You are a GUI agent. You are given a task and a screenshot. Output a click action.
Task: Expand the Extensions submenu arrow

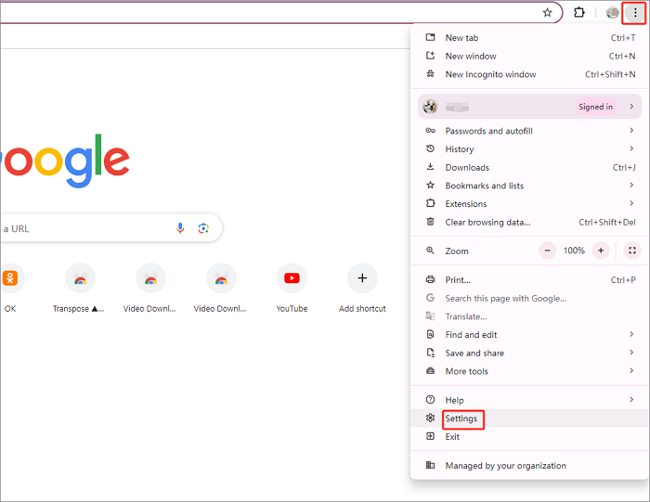click(x=631, y=203)
